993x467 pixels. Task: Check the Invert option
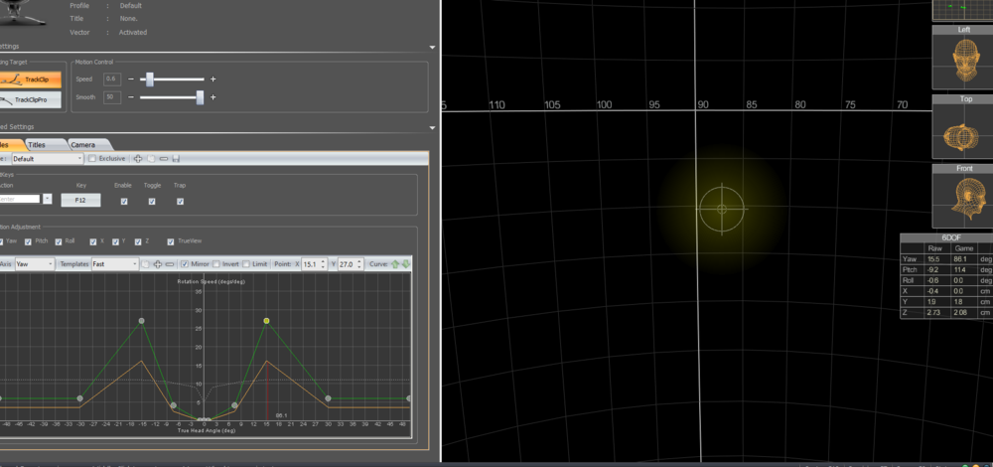point(217,264)
